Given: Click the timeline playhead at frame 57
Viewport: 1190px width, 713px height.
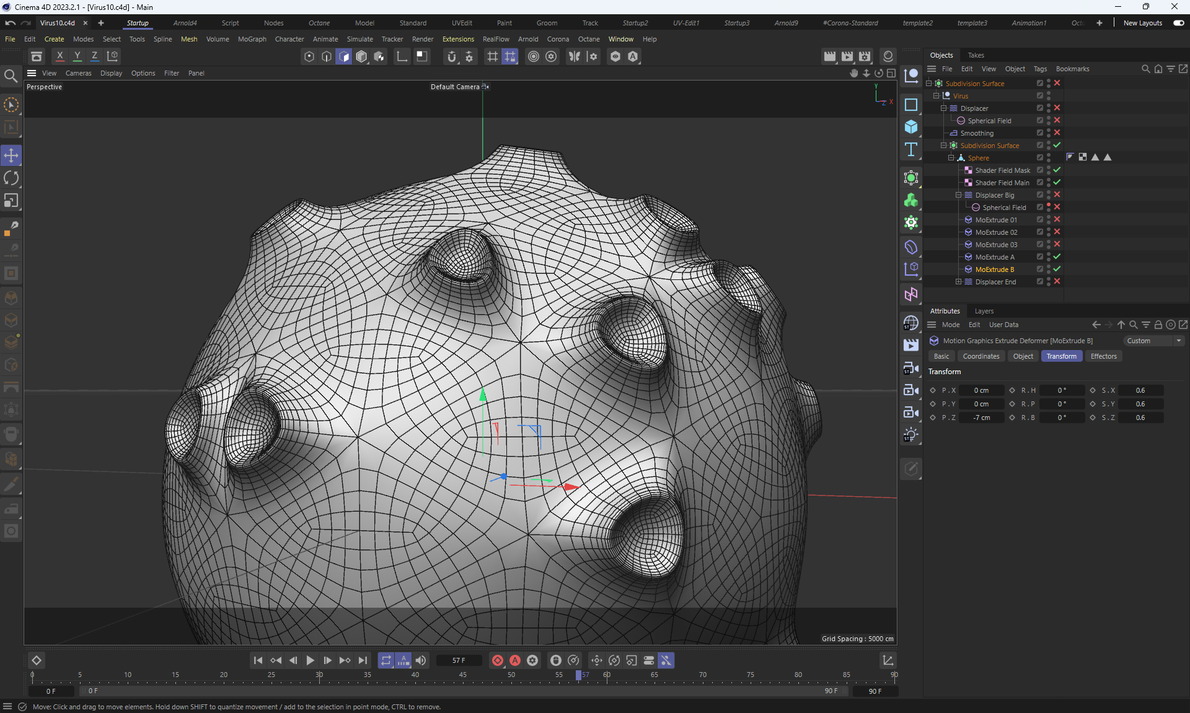Looking at the screenshot, I should point(578,675).
